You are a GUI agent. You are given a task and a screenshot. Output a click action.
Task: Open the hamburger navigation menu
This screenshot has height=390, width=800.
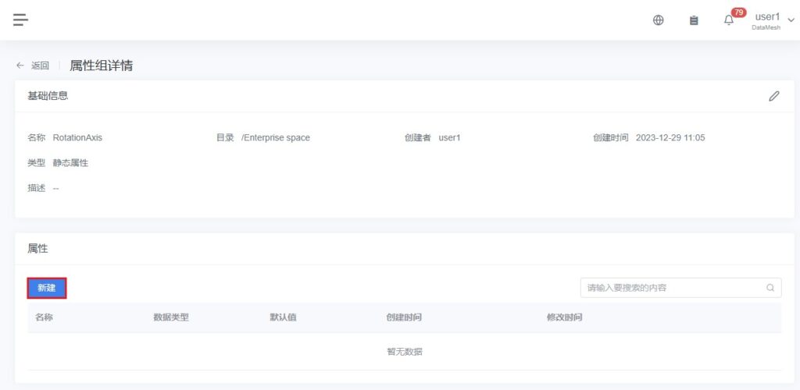coord(20,20)
